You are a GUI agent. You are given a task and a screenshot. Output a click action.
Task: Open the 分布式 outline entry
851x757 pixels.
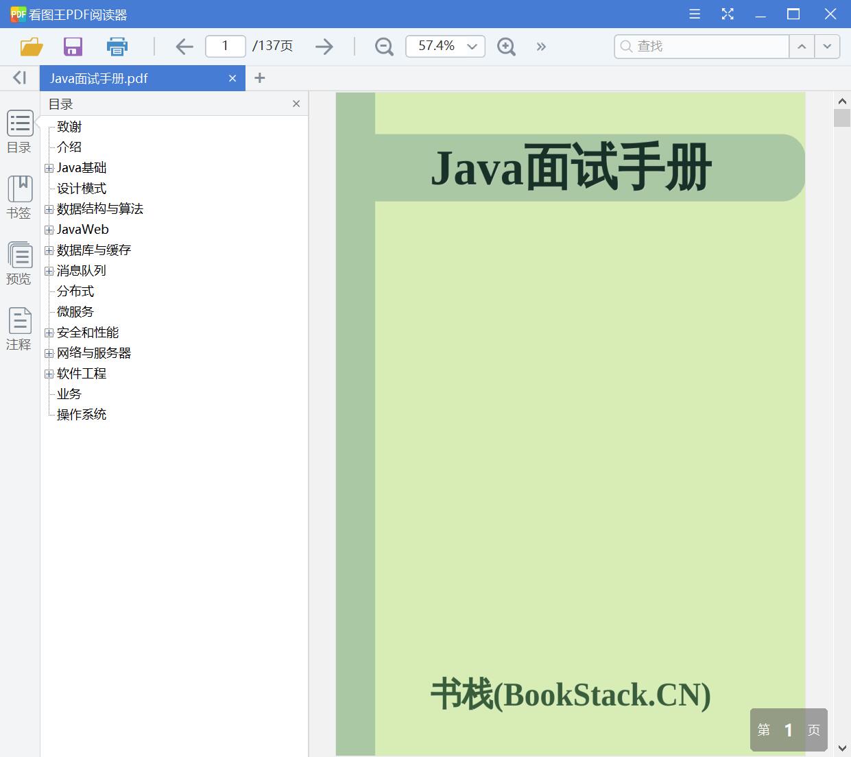75,291
